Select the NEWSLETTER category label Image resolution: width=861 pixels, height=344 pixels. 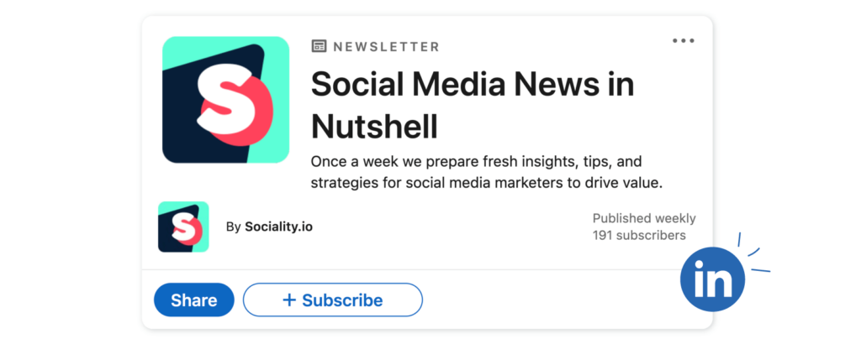(x=386, y=47)
